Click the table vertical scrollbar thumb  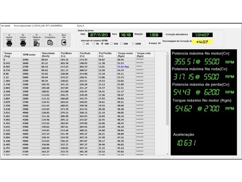click(x=168, y=90)
